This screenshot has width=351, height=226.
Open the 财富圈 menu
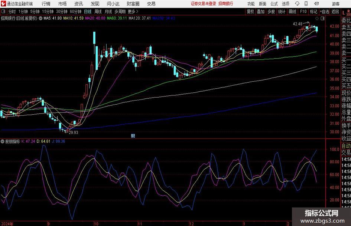pos(133,4)
